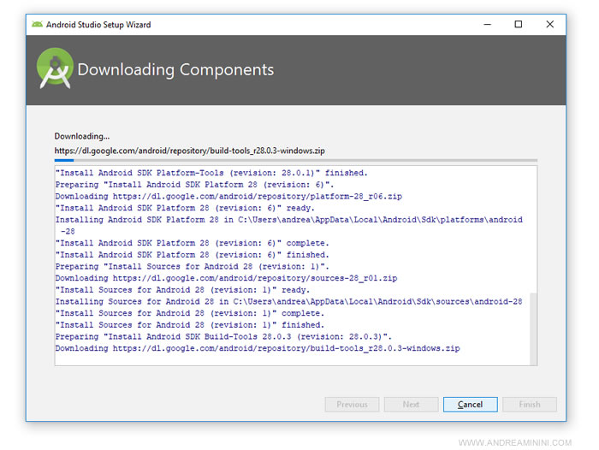Click the disabled Previous button
Screen dimensions: 599x450
pyautogui.click(x=352, y=404)
